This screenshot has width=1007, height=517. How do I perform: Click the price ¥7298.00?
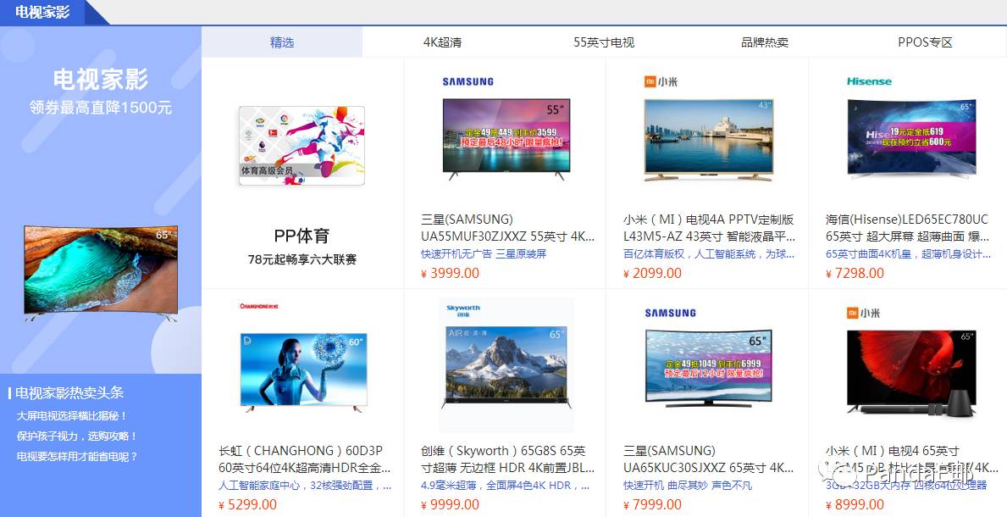tap(855, 273)
